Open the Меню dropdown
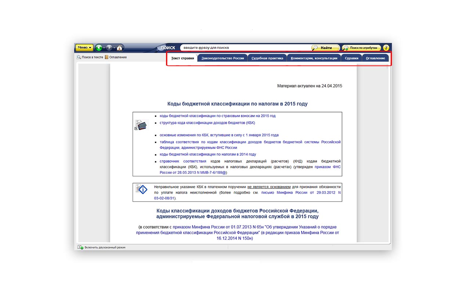 [x=84, y=48]
